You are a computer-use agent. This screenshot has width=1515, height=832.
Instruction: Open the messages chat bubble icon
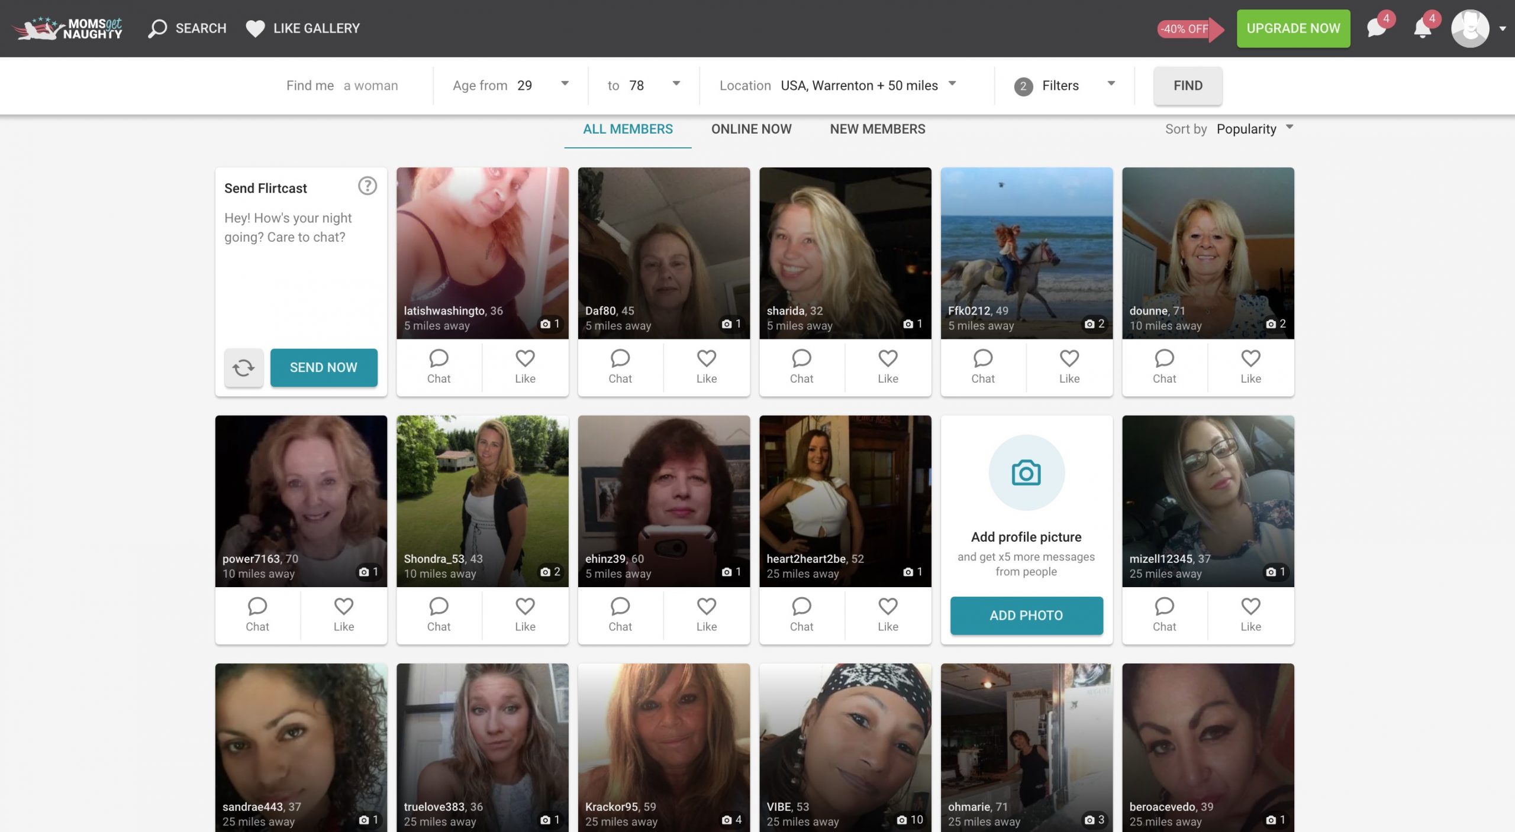pos(1377,28)
